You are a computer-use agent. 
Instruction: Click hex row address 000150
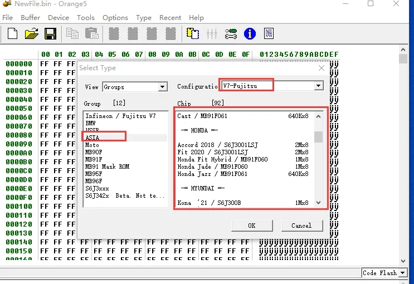tap(19, 251)
